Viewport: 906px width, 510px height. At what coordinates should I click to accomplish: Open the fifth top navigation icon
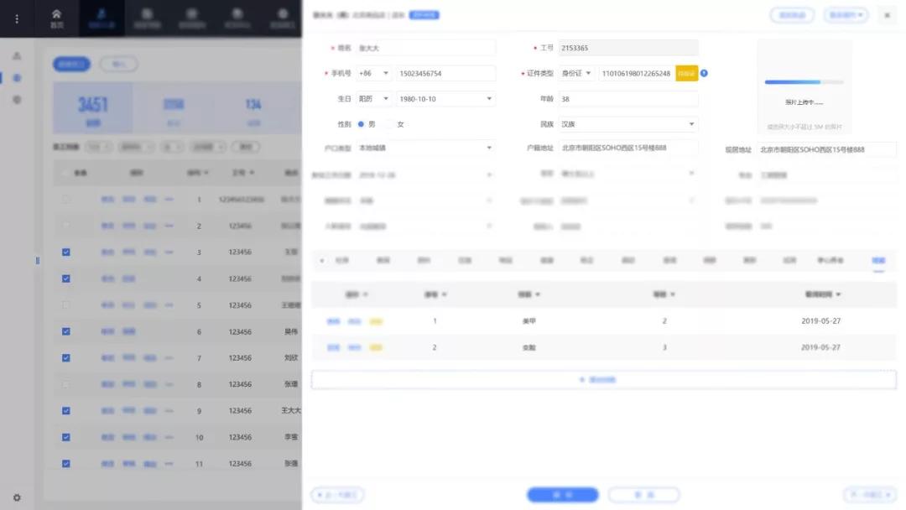237,18
